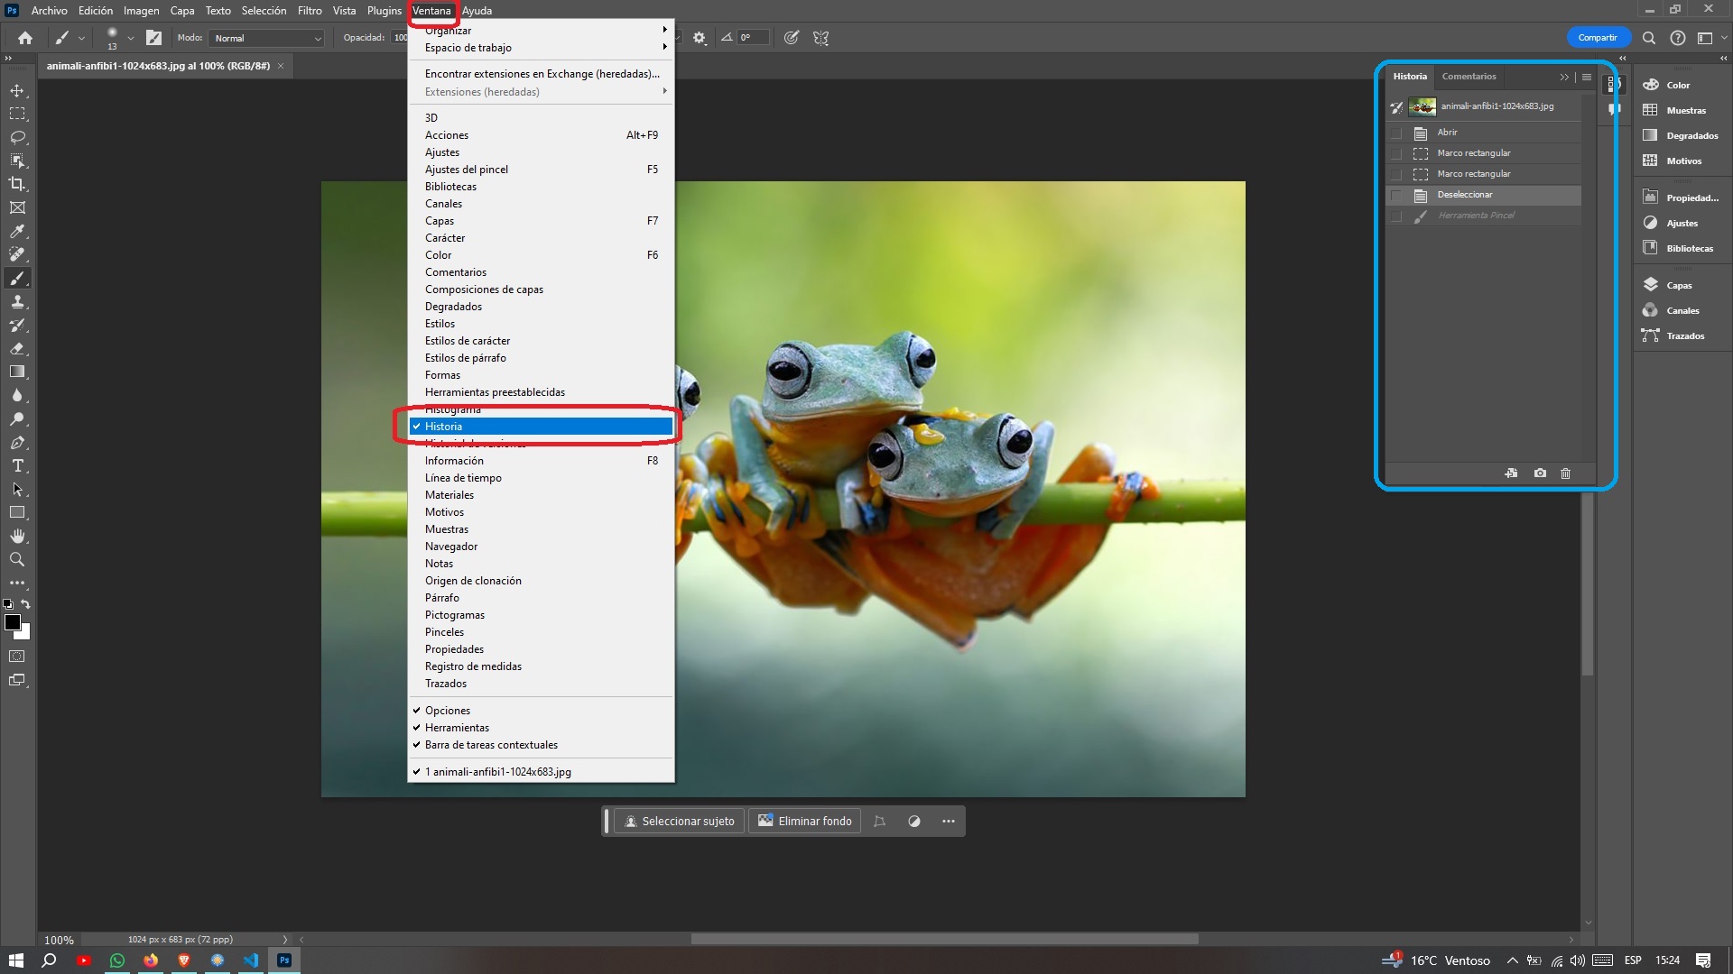This screenshot has height=974, width=1733.
Task: Click the 100% zoom level field
Action: pos(59,940)
